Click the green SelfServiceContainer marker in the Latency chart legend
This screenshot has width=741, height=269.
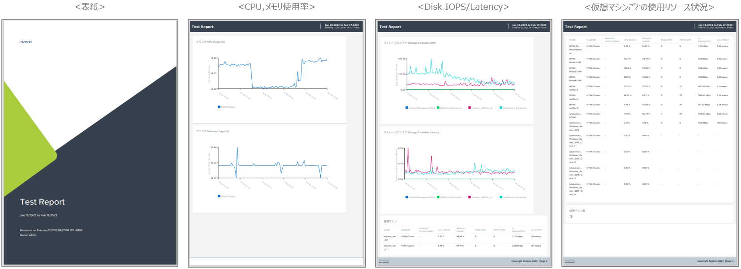(438, 197)
